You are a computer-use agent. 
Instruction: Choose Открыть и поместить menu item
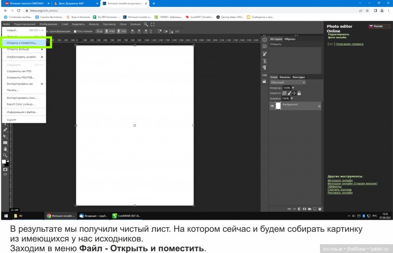pos(25,43)
